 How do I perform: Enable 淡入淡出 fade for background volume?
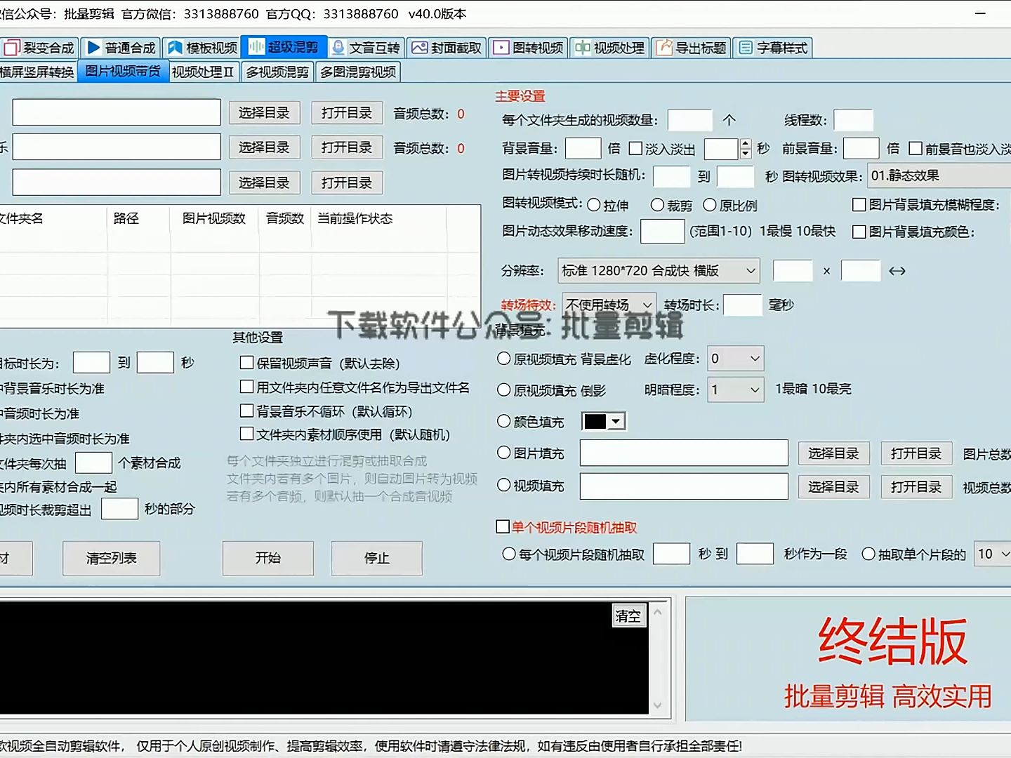(x=636, y=149)
